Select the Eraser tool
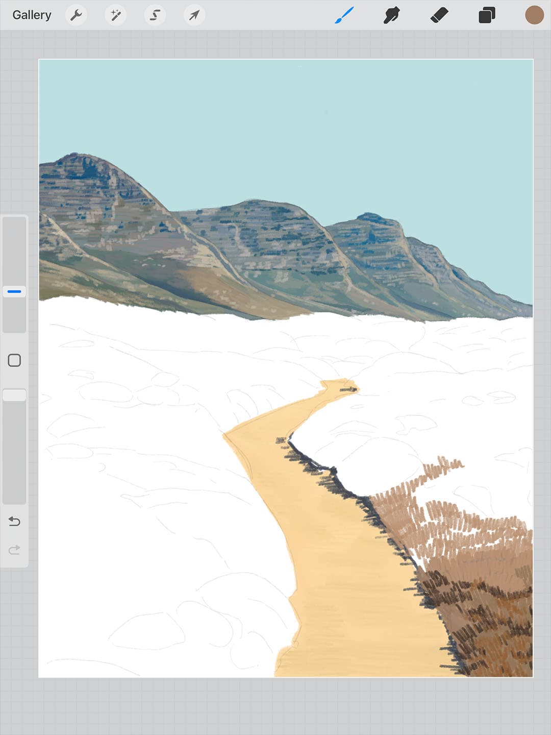This screenshot has width=551, height=735. pos(439,15)
